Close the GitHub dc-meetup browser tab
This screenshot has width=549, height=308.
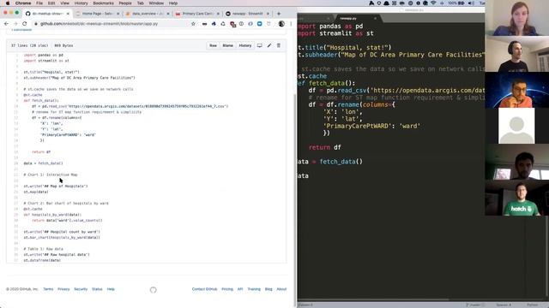pos(68,14)
